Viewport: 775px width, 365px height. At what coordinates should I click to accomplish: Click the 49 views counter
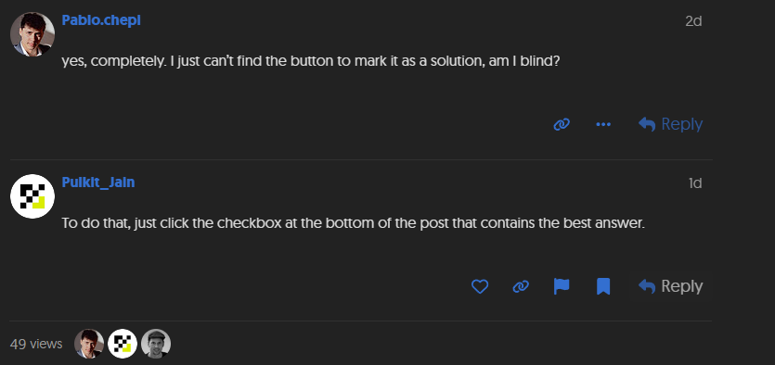coord(36,344)
